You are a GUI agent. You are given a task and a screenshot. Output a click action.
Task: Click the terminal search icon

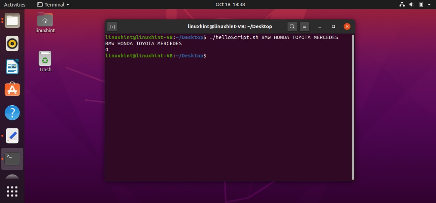tap(292, 26)
